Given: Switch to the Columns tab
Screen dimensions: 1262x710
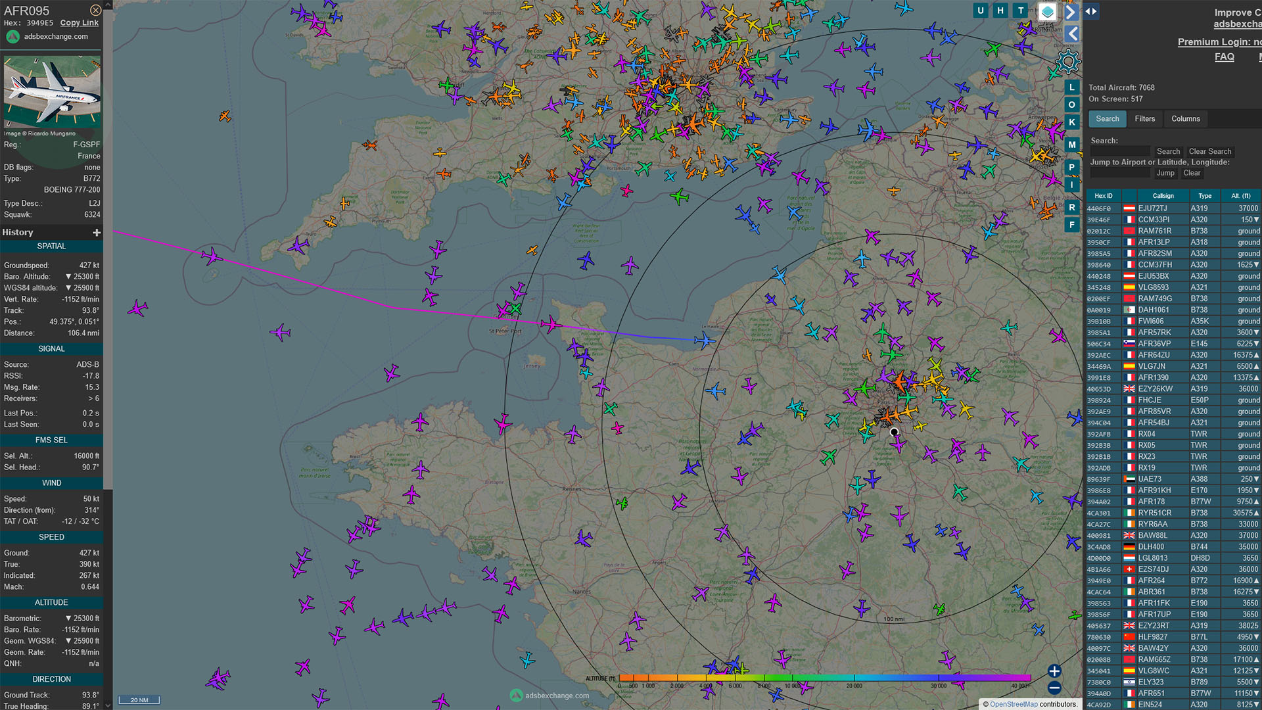Looking at the screenshot, I should point(1185,119).
